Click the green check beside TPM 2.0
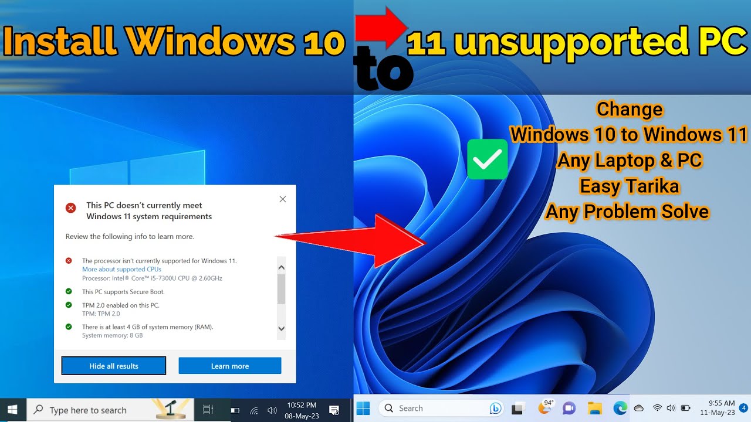 pyautogui.click(x=69, y=305)
